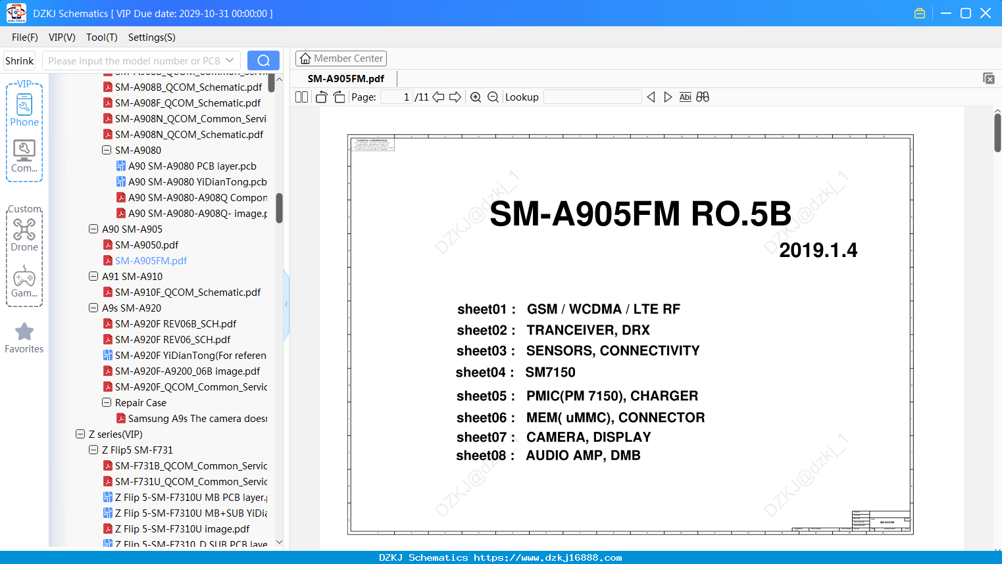This screenshot has width=1002, height=564.
Task: Zoom in on the schematic
Action: coord(476,97)
